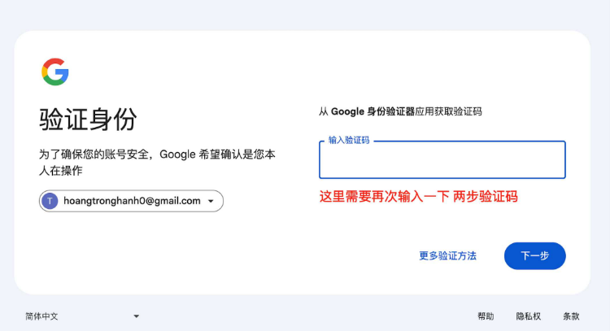The width and height of the screenshot is (610, 331).
Task: Click the word 从 starting the authenticator instruction
Action: pos(323,111)
